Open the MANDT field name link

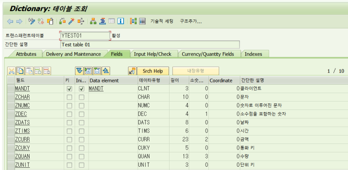[x=22, y=88]
